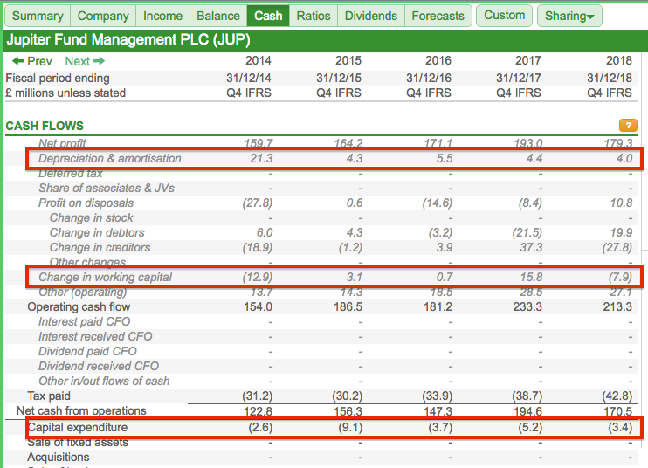
Task: Click the Tax paid row label
Action: [49, 396]
